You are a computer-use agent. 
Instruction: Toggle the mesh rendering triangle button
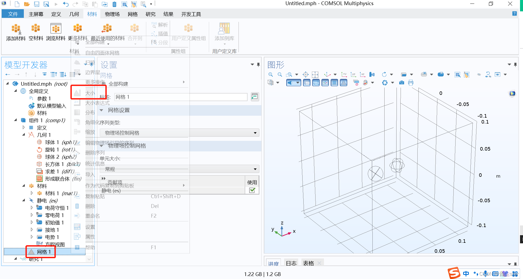click(x=344, y=82)
